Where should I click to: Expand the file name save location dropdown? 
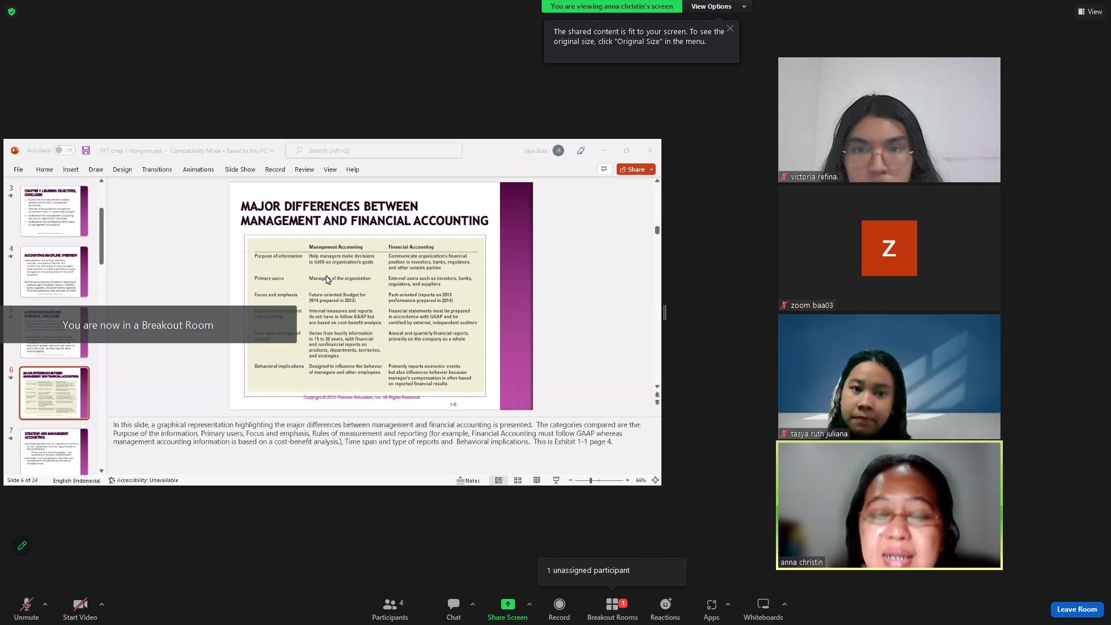(272, 150)
